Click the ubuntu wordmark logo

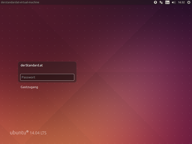18,133
